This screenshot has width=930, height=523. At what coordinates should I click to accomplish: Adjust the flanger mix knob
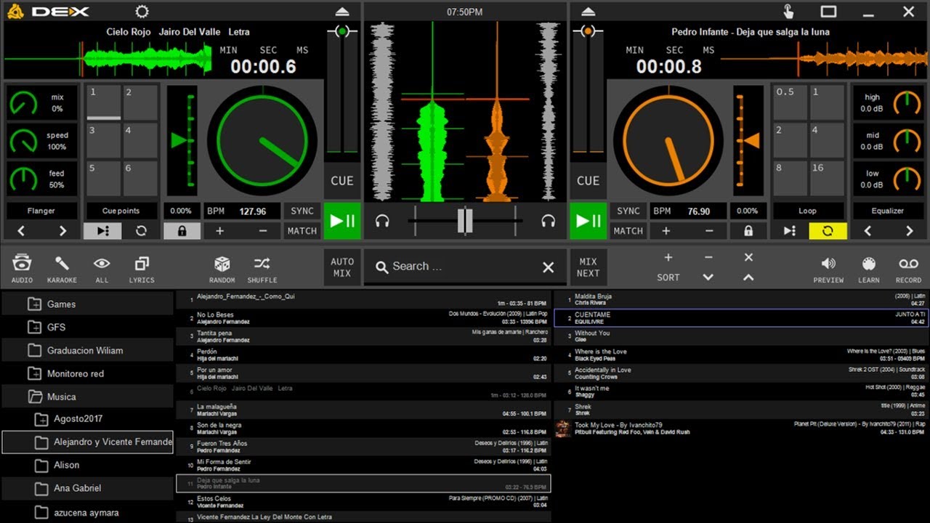[x=23, y=103]
